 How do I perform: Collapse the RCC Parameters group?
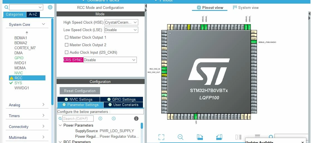click(60, 142)
